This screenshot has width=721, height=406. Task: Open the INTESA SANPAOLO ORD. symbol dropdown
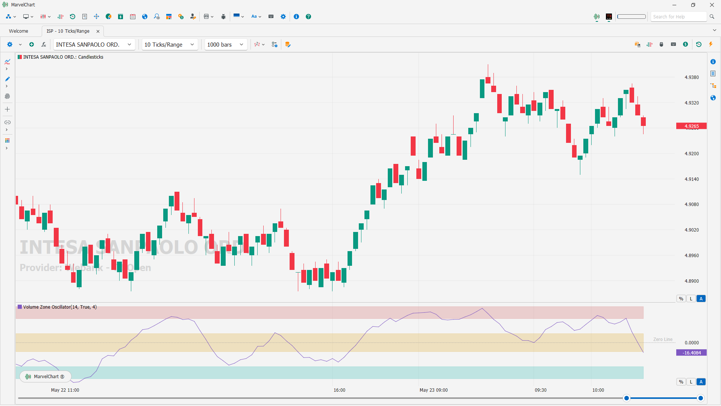[94, 44]
